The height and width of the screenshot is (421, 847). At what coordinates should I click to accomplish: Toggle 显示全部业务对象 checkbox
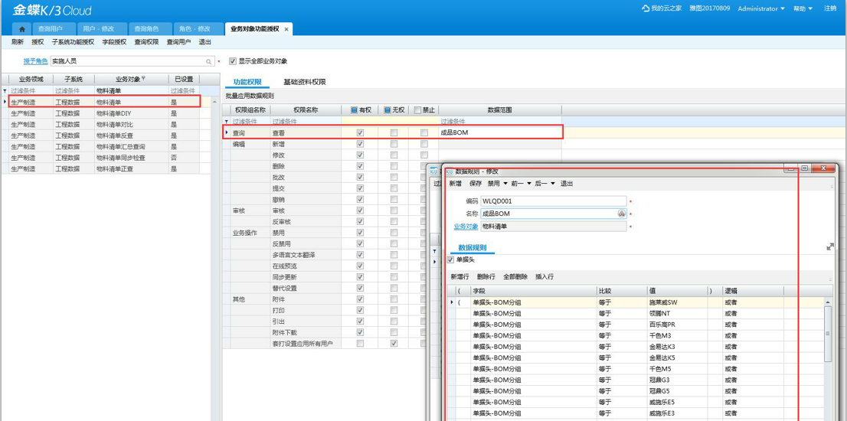click(x=233, y=61)
